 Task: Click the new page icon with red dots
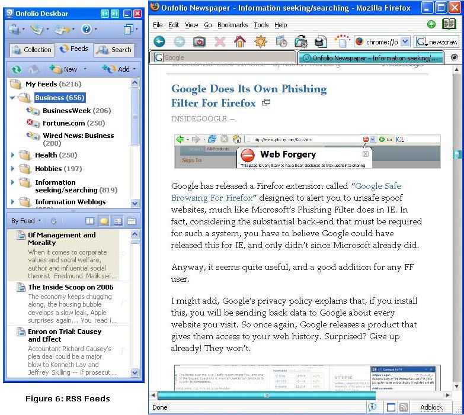342,41
